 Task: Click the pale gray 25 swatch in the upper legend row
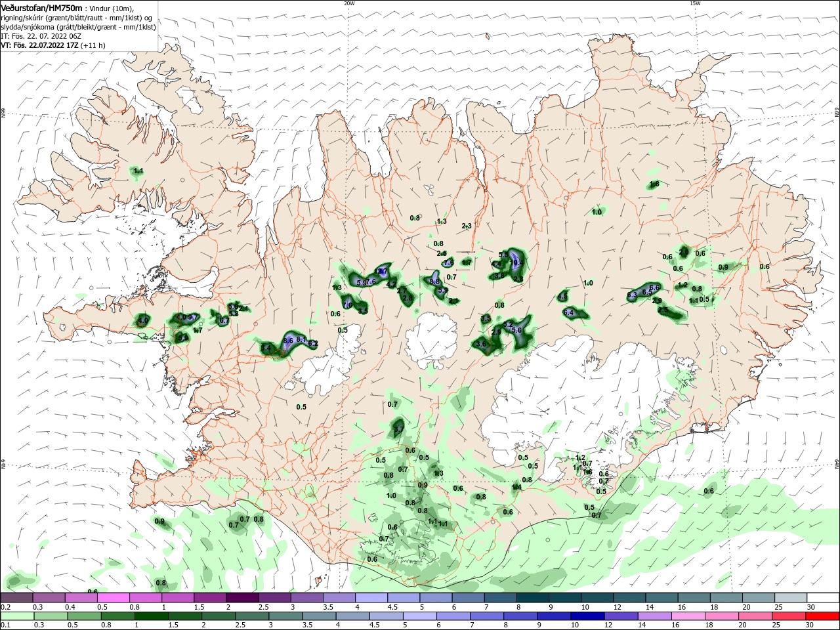[791, 598]
